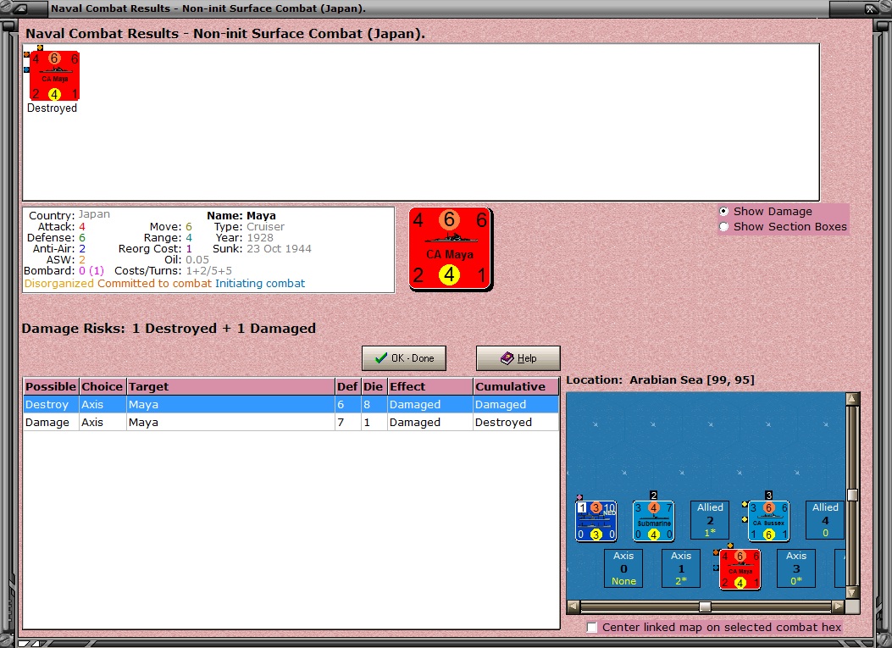Click 'Disorganized' status text
The image size is (892, 648).
click(59, 283)
